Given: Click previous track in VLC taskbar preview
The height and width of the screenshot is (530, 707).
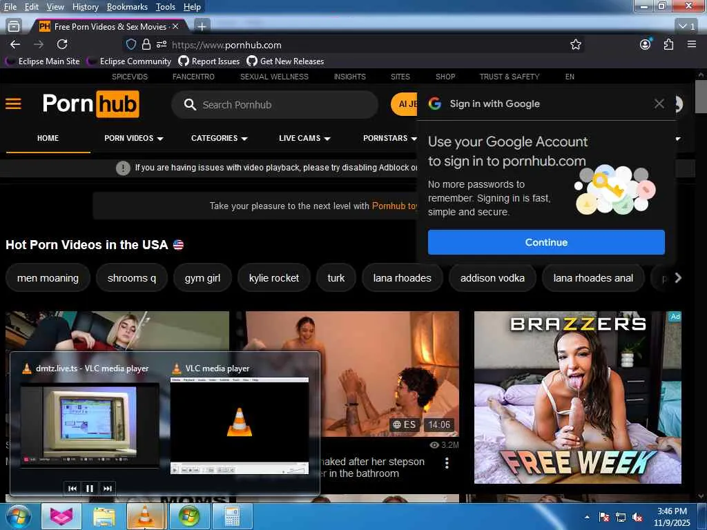Looking at the screenshot, I should [x=72, y=489].
